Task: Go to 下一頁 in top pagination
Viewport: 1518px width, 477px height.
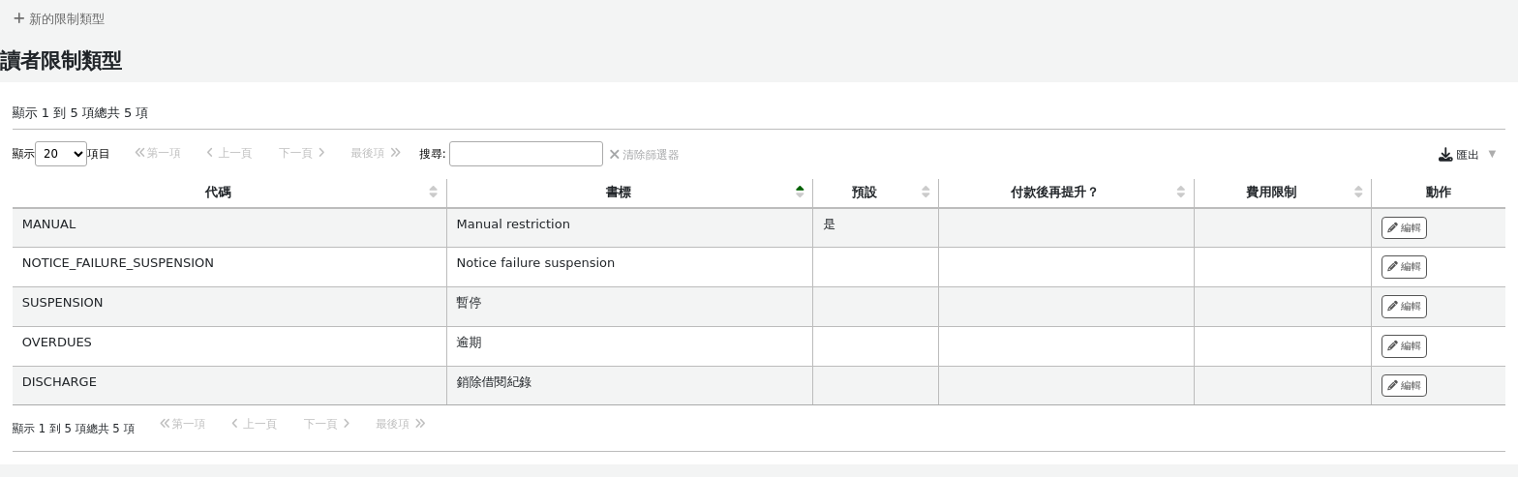Action: click(301, 153)
